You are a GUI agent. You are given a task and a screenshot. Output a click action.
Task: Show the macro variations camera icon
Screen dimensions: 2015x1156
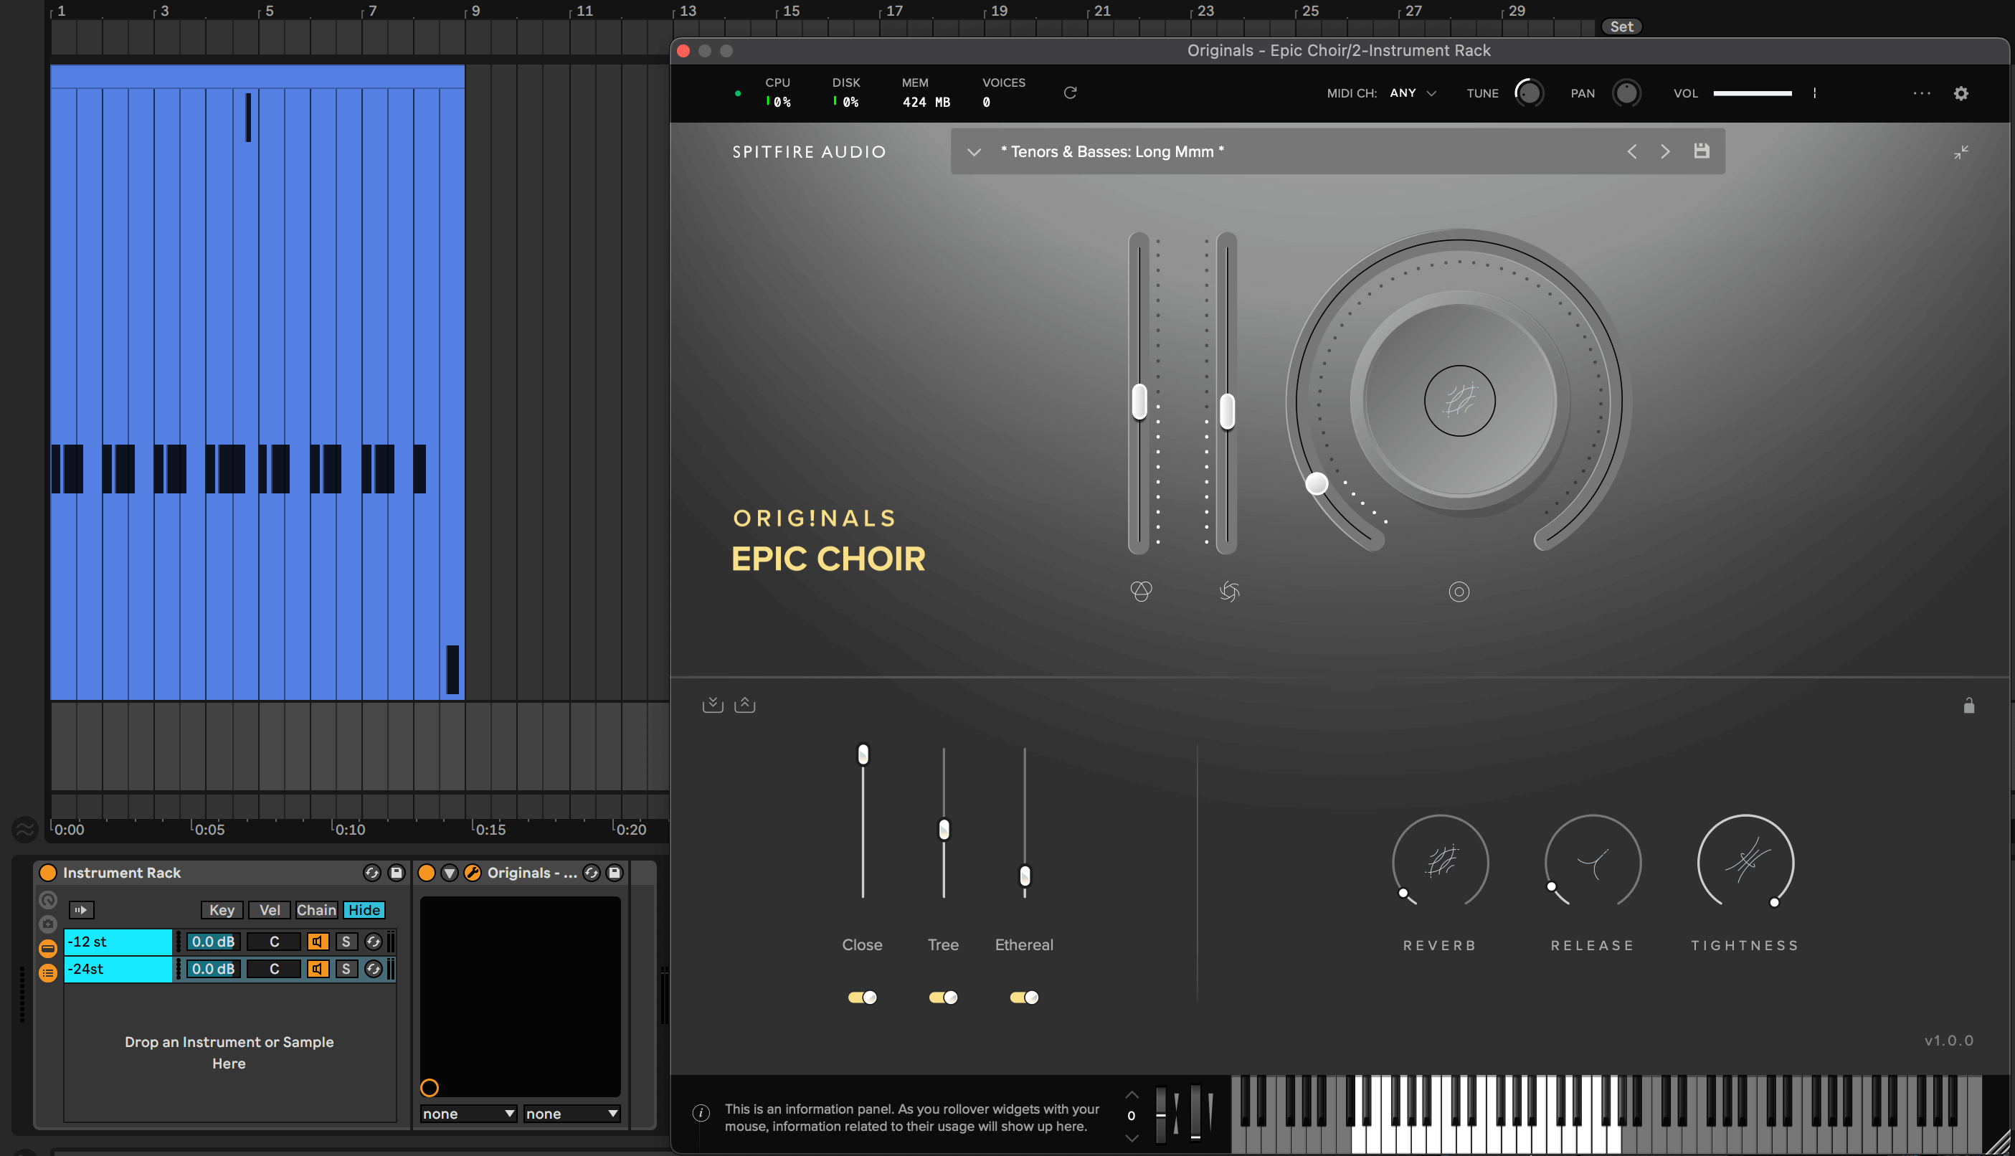pos(47,924)
